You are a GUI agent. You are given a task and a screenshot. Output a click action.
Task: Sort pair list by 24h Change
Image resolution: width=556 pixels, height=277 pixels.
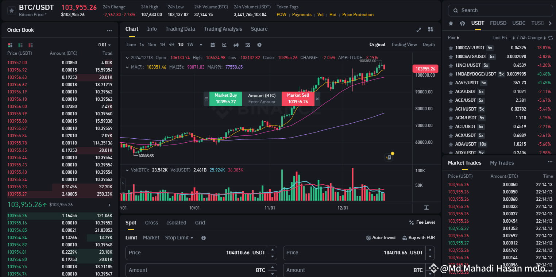pyautogui.click(x=532, y=38)
